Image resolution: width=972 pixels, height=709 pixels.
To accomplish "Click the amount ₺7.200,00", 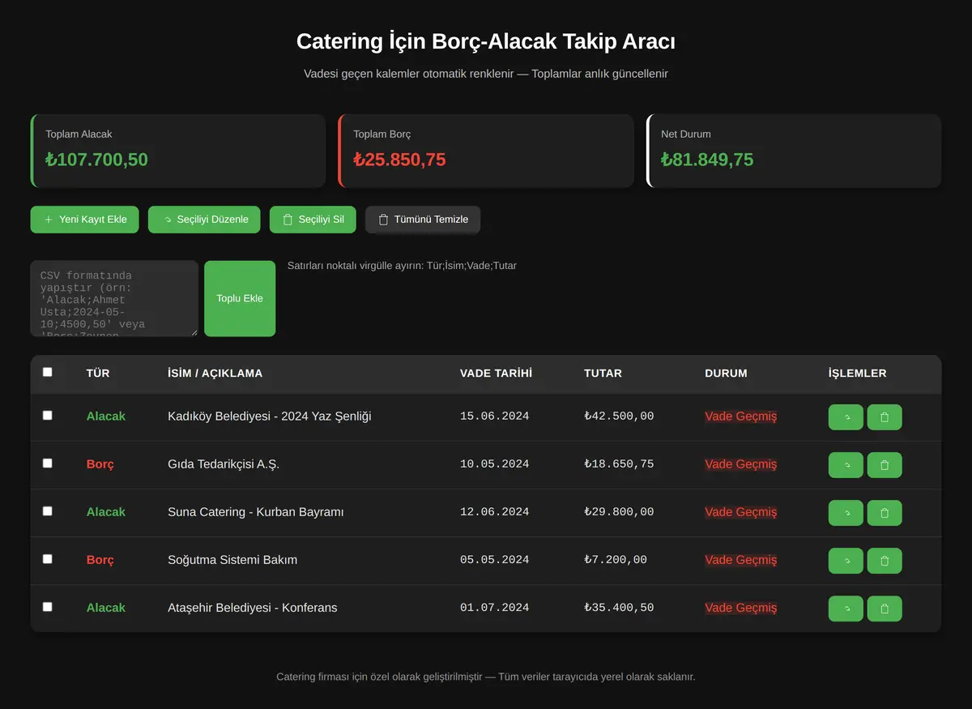I will coord(616,560).
